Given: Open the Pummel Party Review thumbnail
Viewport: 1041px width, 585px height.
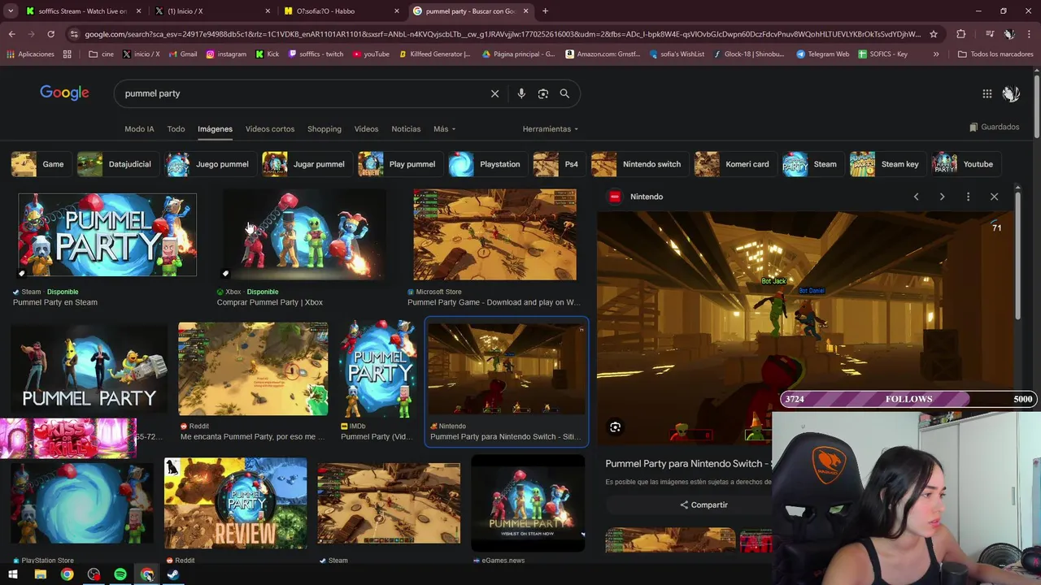Looking at the screenshot, I should 235,504.
